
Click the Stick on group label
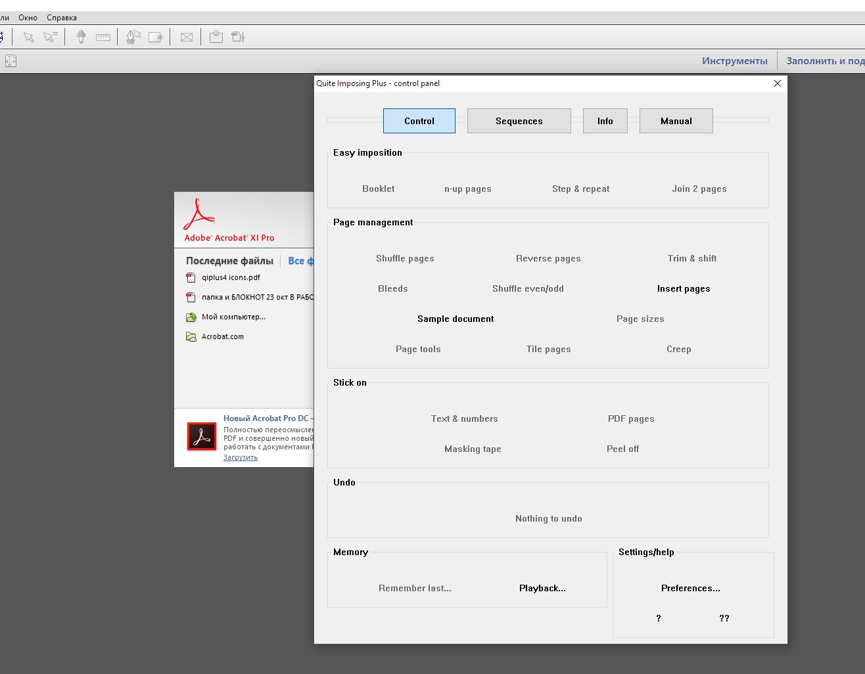pos(350,382)
